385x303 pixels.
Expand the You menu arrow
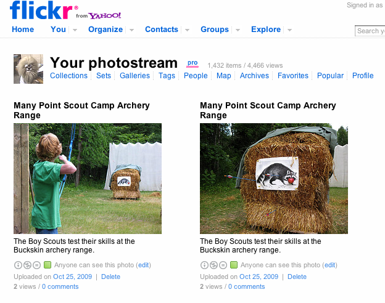pyautogui.click(x=75, y=30)
